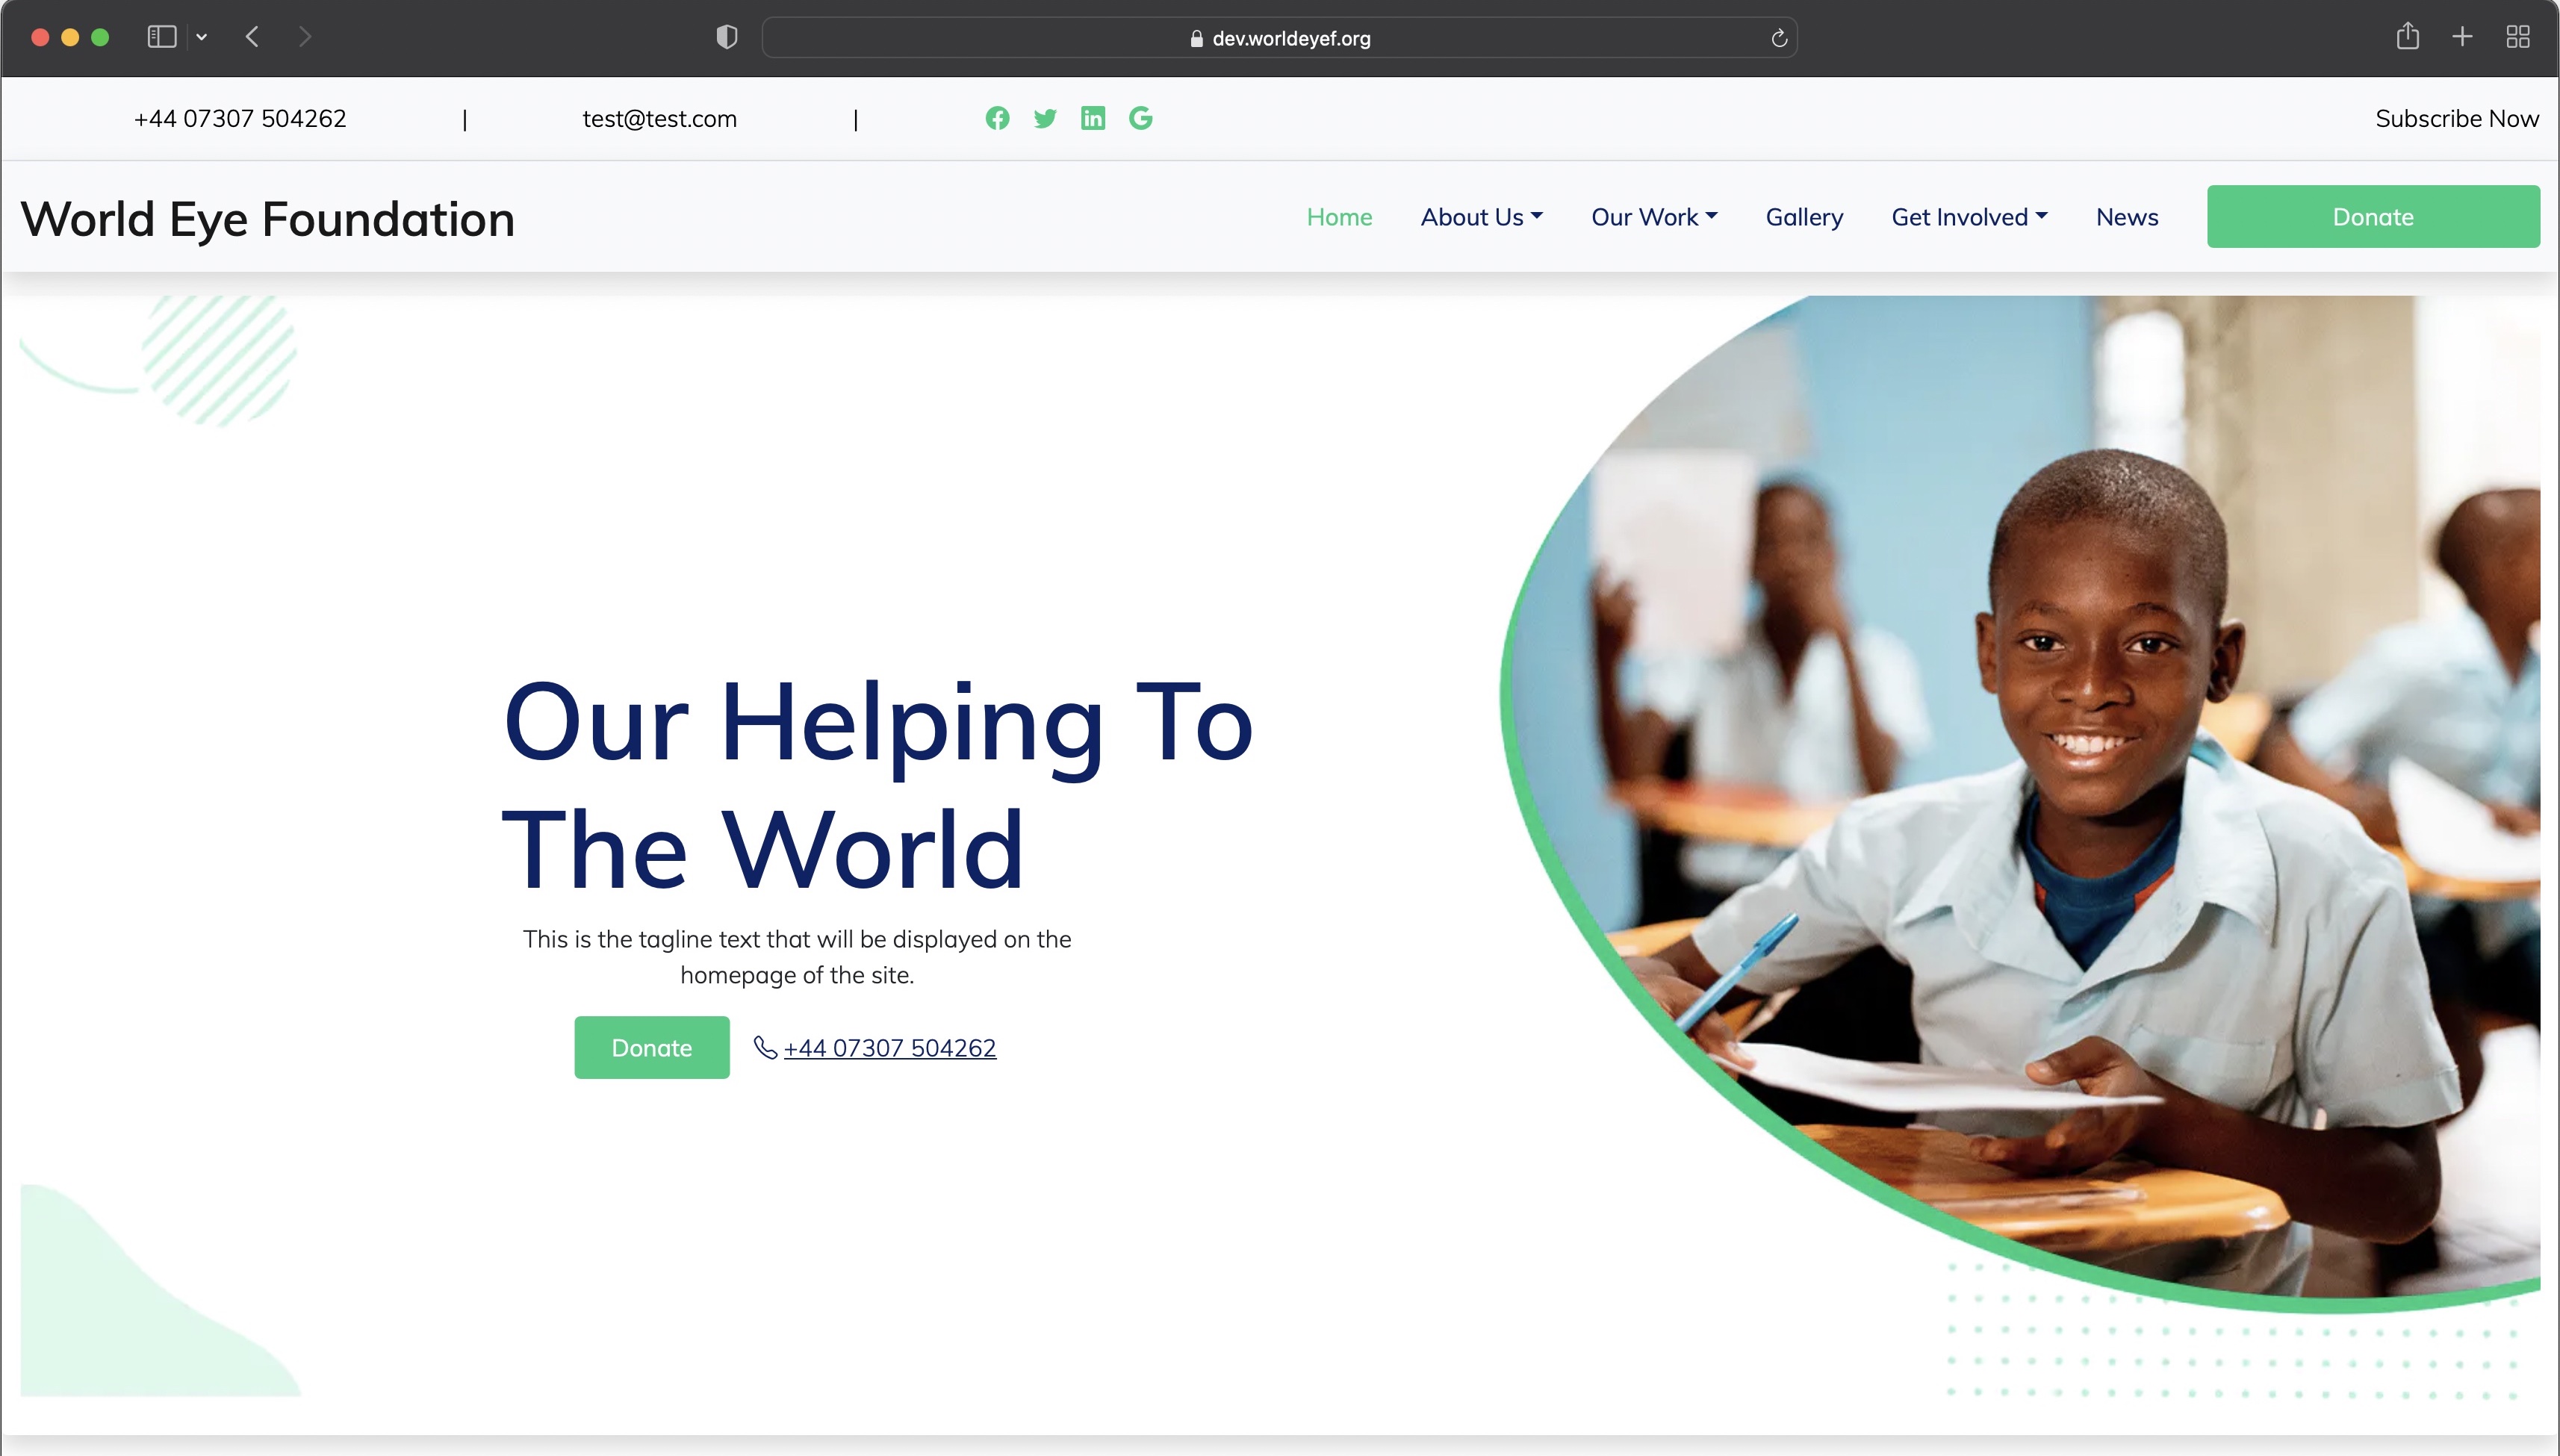Select the News navigation item
The image size is (2560, 1456).
(2126, 217)
